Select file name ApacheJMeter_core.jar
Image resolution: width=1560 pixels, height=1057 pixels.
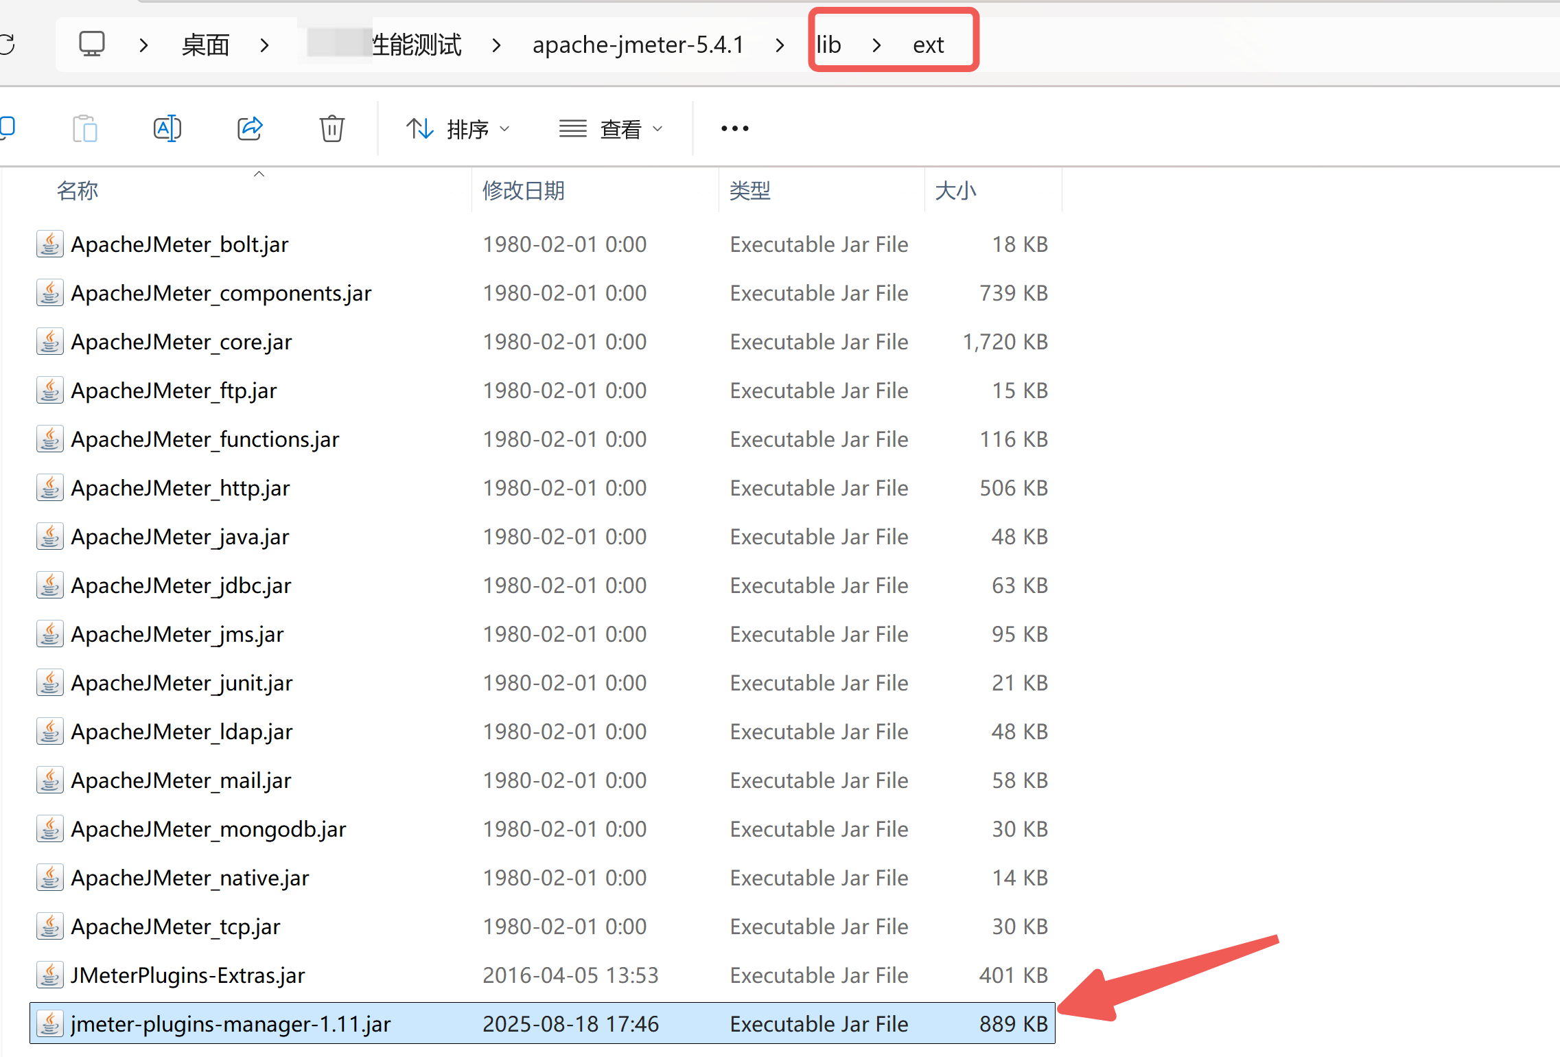(x=181, y=342)
